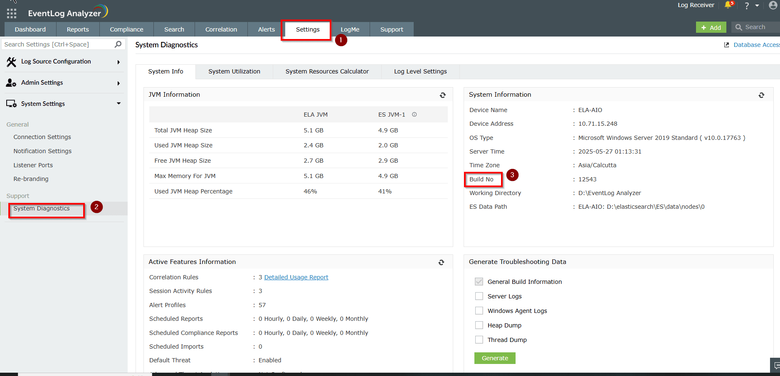Open the notifications bell icon
Image resolution: width=780 pixels, height=376 pixels.
click(x=728, y=5)
